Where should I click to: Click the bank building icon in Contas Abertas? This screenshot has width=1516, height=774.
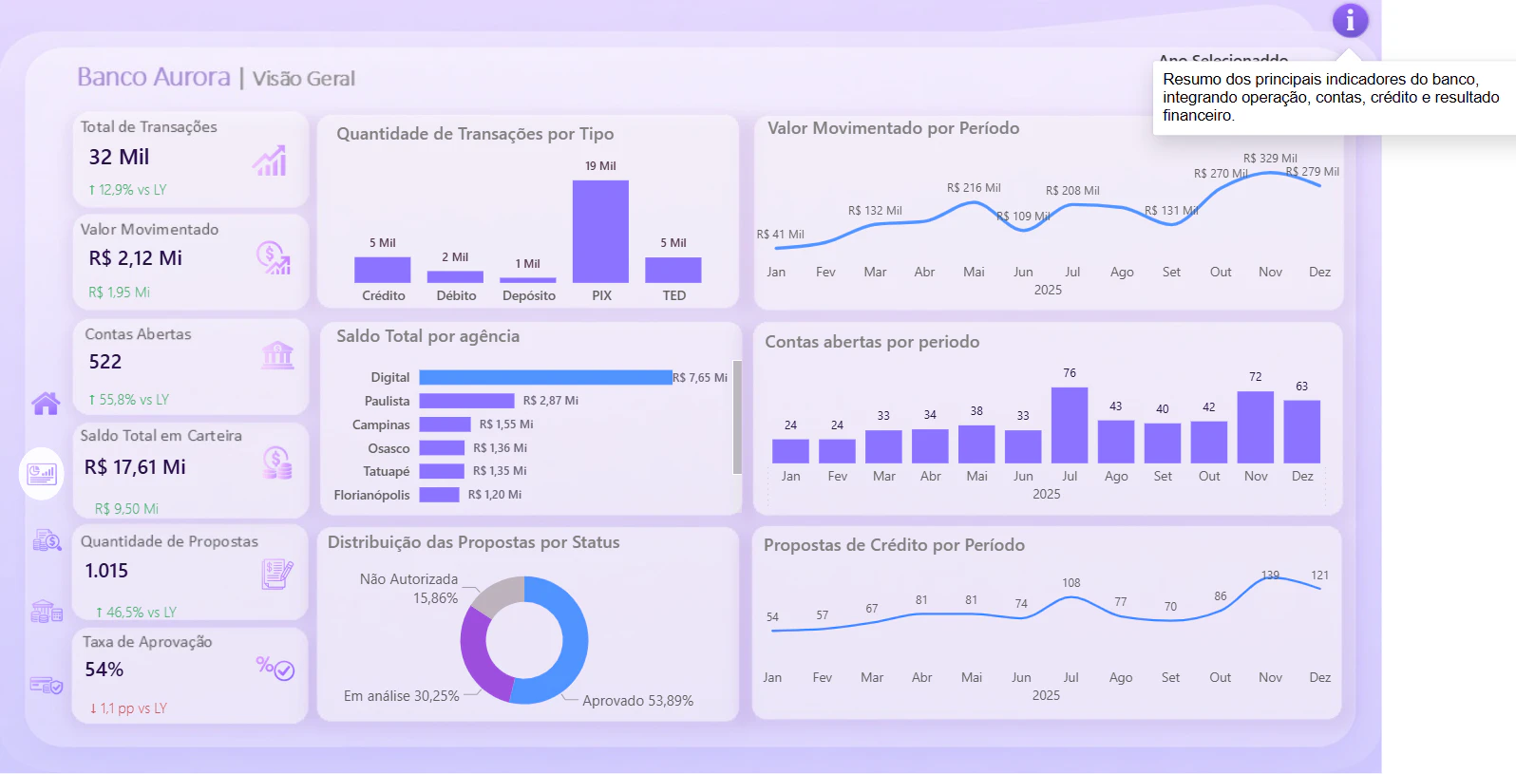(x=277, y=355)
